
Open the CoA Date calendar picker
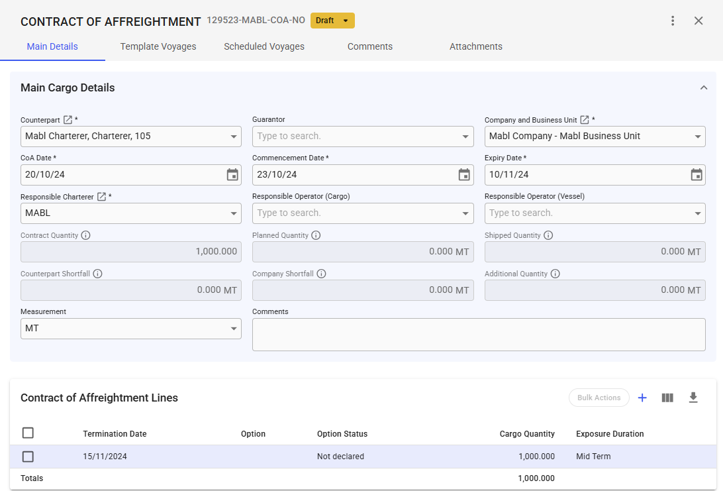coord(232,175)
